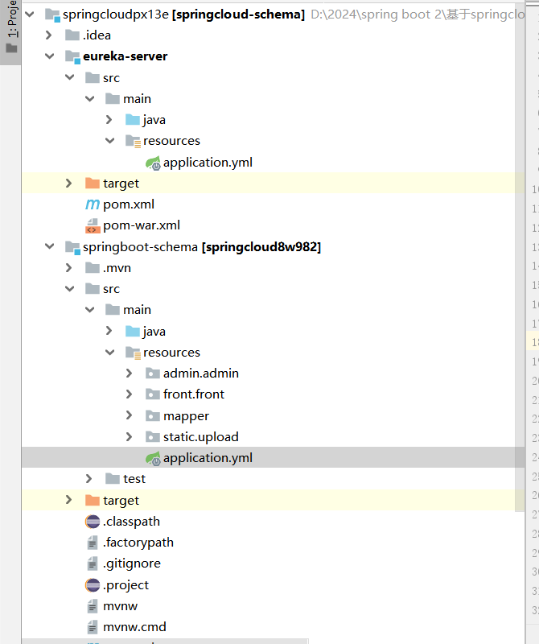Expand the .idea folder

(49, 35)
